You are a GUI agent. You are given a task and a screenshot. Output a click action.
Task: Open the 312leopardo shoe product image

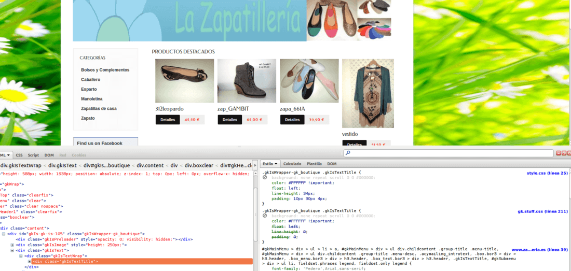coord(185,81)
